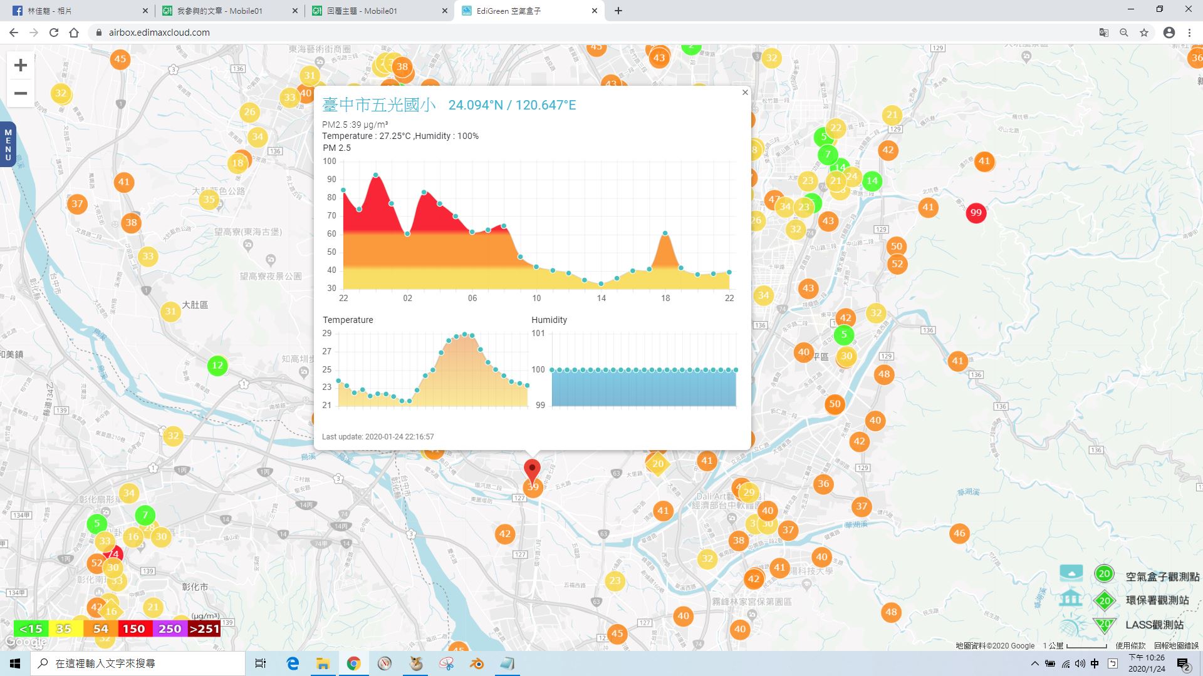
Task: Close the EdiGreen 空氣盒子 tab
Action: [x=594, y=11]
